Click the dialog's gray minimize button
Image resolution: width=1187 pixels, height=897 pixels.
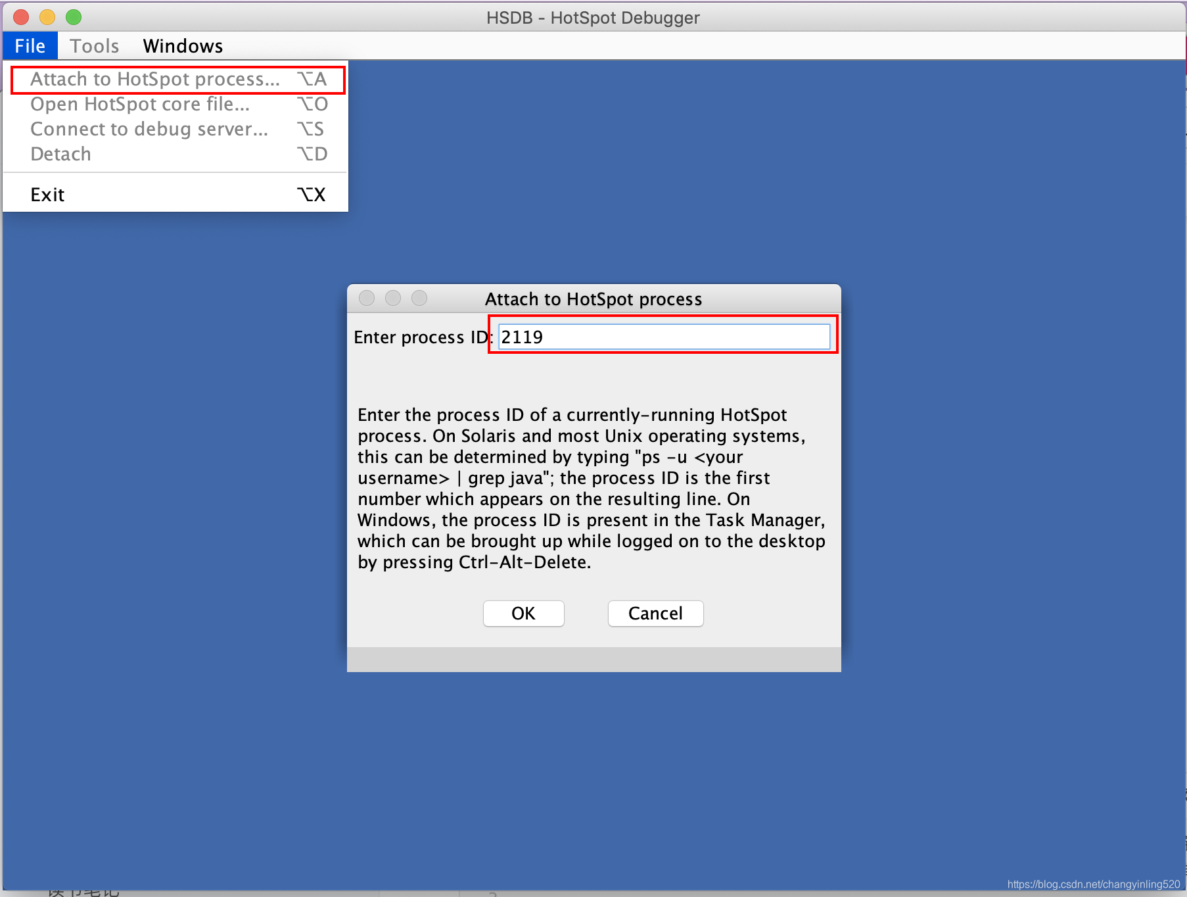tap(393, 299)
